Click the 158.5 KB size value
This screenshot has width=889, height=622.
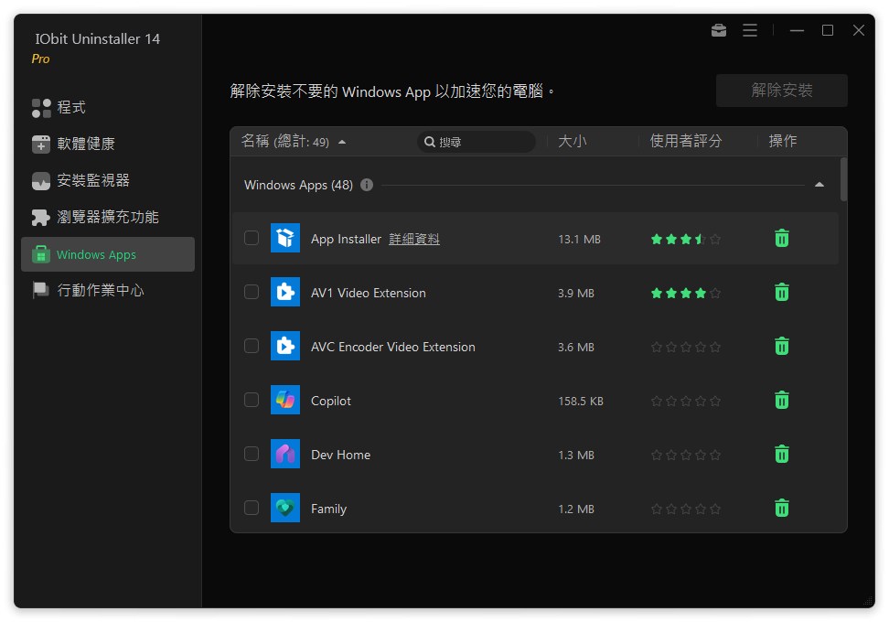pos(581,401)
